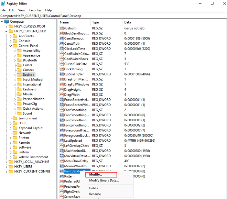Image resolution: width=227 pixels, height=199 pixels.
Task: Open the Edit menu
Action: tap(12, 10)
